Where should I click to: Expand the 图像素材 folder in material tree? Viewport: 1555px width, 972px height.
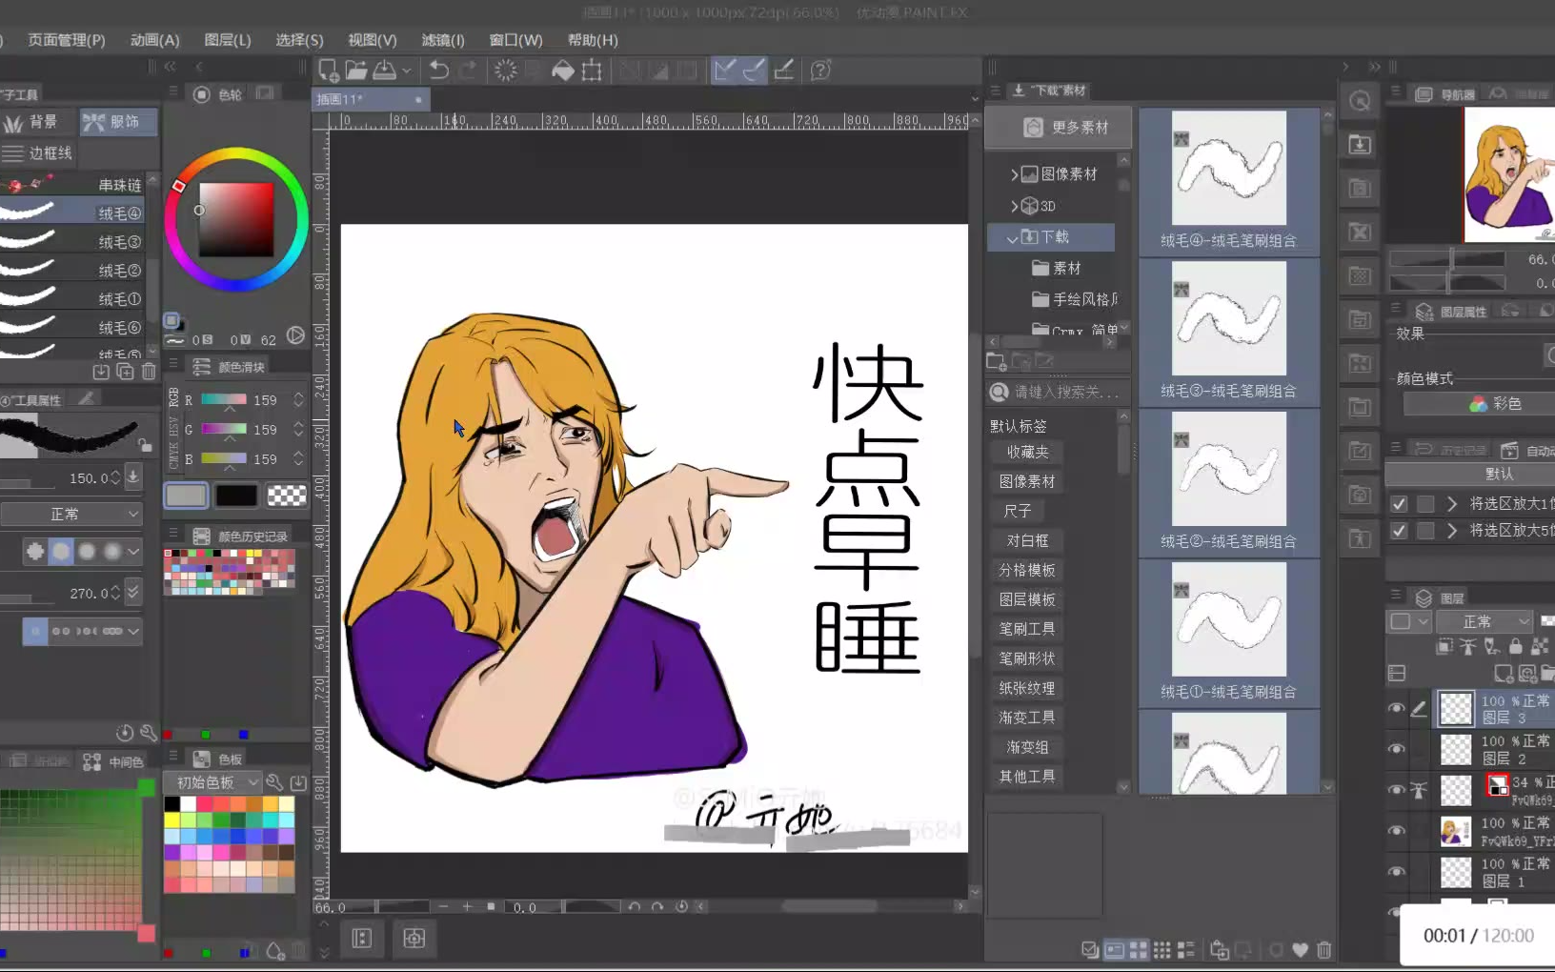[x=1015, y=174]
